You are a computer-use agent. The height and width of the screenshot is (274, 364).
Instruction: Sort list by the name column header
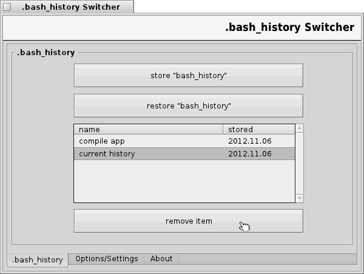pyautogui.click(x=148, y=129)
